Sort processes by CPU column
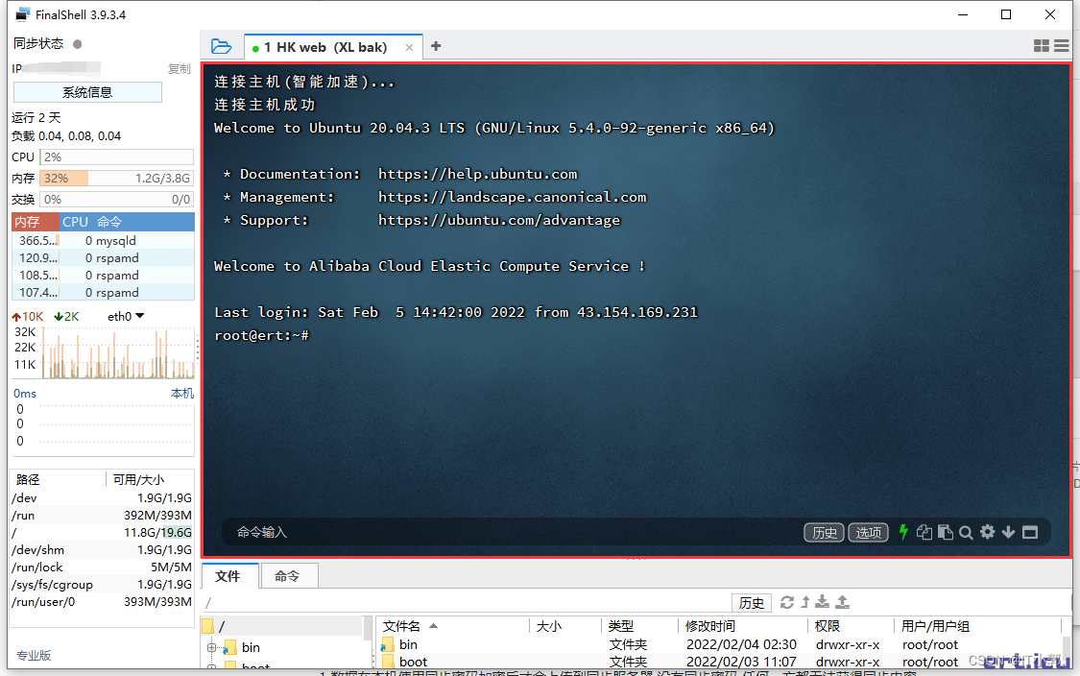This screenshot has width=1080, height=676. point(75,222)
